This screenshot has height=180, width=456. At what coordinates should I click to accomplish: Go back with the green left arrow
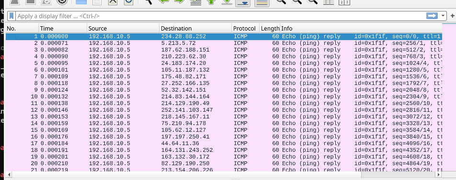(164, 1)
